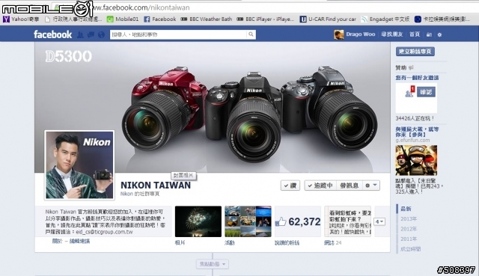Click the ad headline above g.efunfun.com

[x=417, y=132]
